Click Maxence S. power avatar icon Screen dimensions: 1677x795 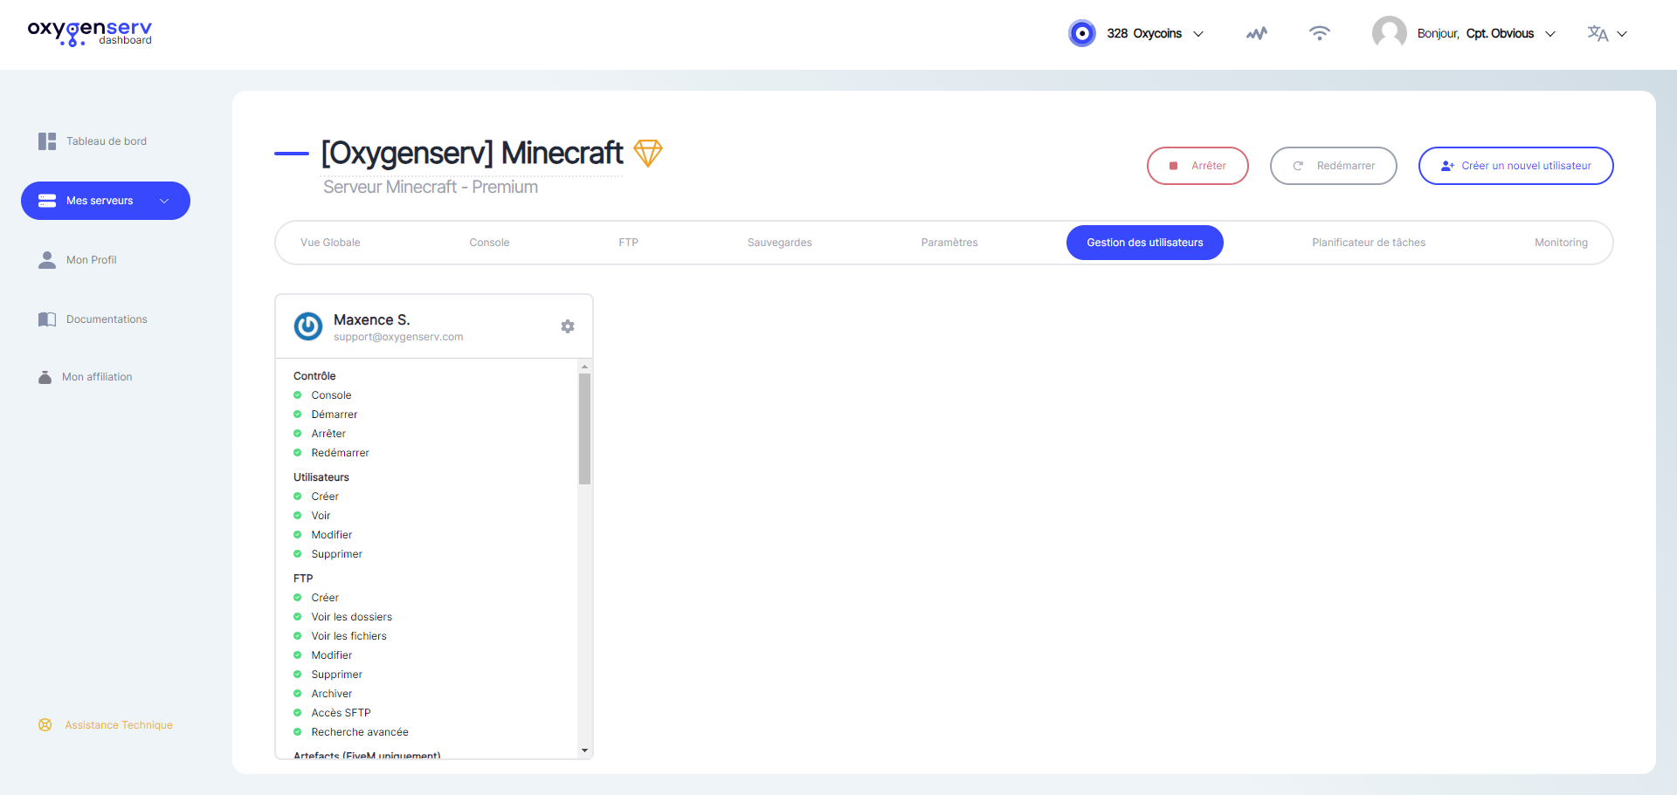tap(308, 326)
